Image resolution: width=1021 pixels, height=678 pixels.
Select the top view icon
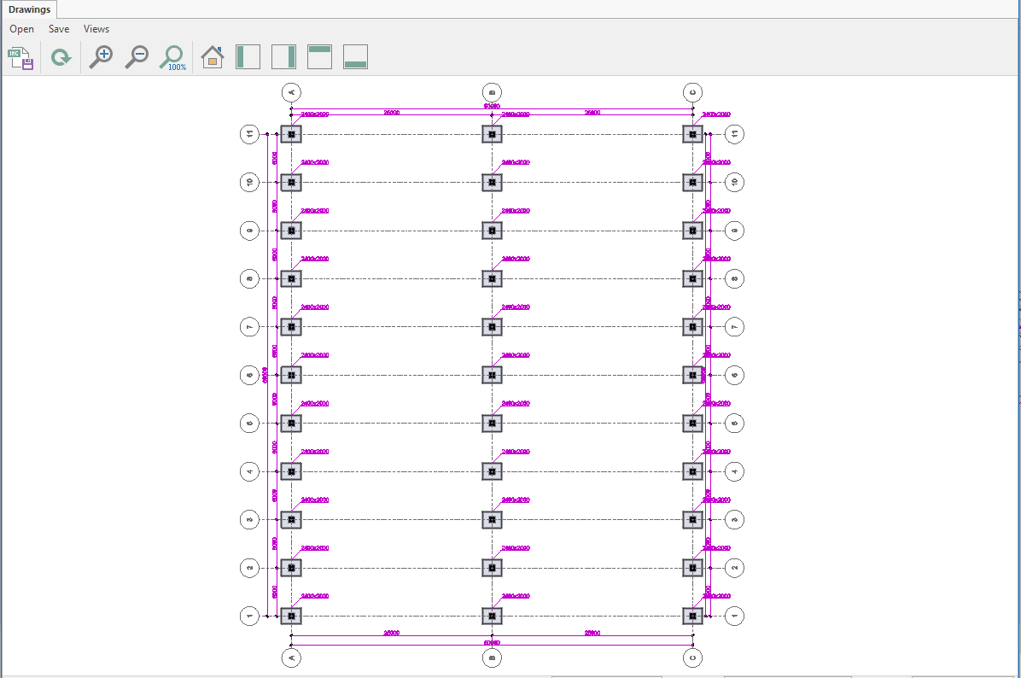(x=319, y=57)
